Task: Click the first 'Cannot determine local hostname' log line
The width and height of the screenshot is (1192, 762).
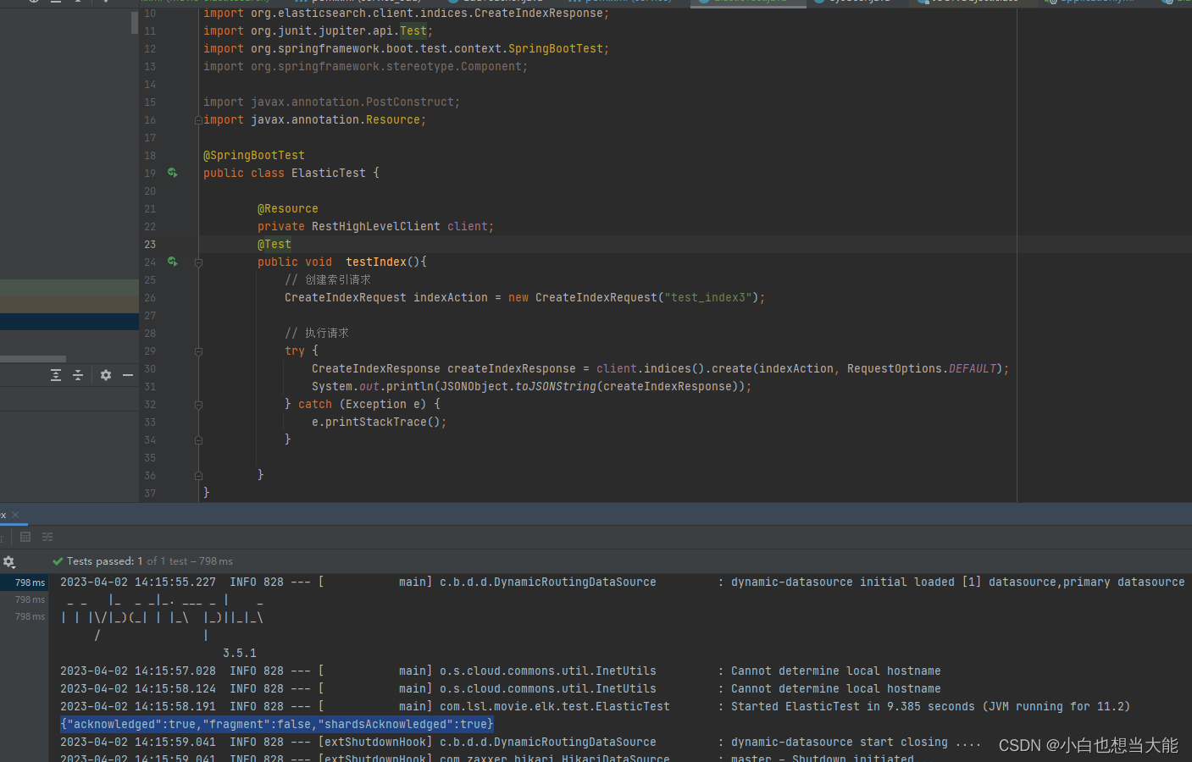Action: (x=836, y=671)
